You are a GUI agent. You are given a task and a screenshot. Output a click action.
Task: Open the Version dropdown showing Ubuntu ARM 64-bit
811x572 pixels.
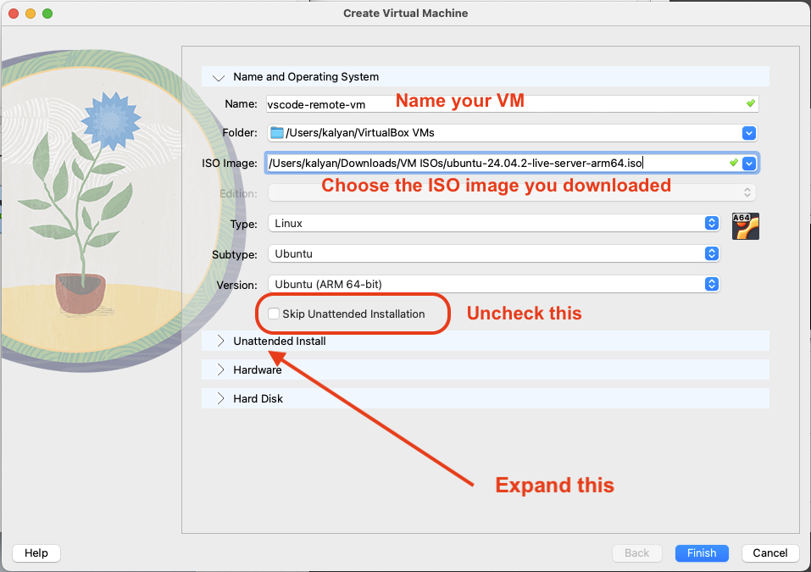[712, 284]
